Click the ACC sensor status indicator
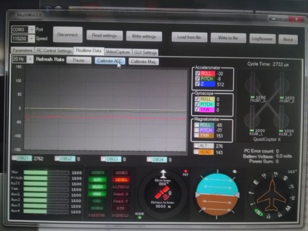308x231 pixels. (97, 180)
